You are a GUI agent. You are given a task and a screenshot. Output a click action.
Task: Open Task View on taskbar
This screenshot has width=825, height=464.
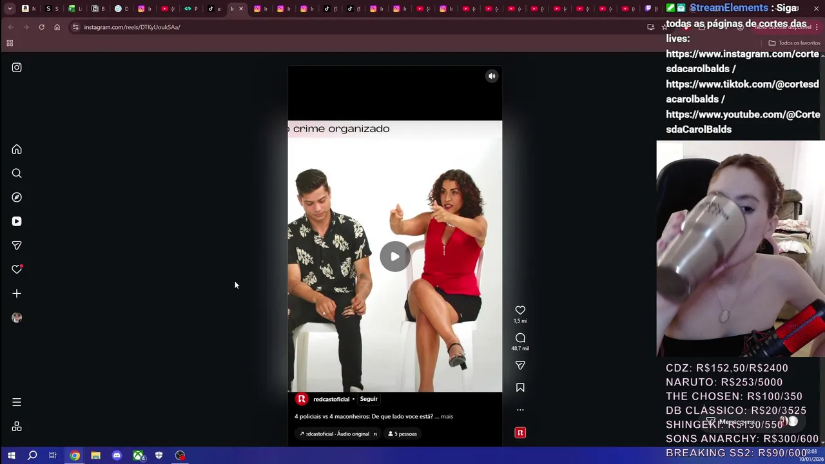tap(53, 456)
